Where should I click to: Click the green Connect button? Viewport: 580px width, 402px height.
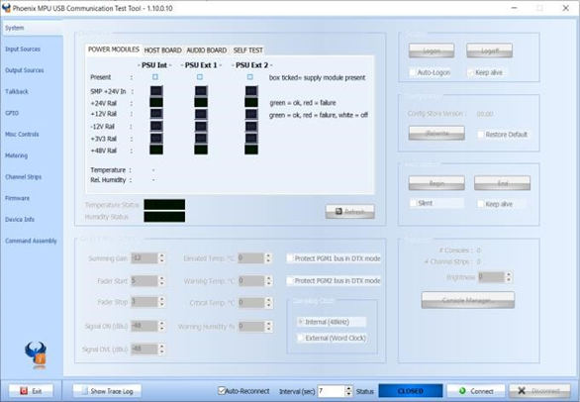point(476,391)
